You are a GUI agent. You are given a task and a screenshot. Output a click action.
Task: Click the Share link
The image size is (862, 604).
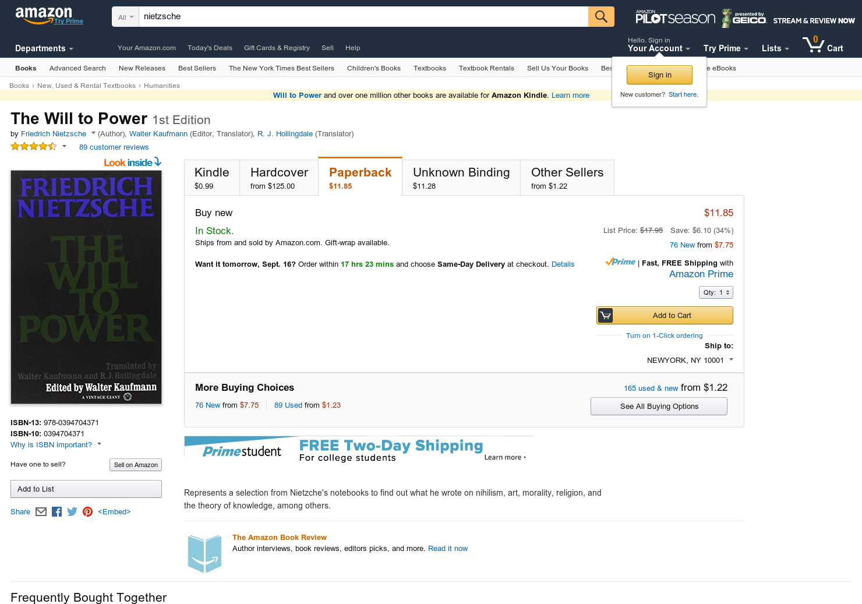click(x=20, y=512)
